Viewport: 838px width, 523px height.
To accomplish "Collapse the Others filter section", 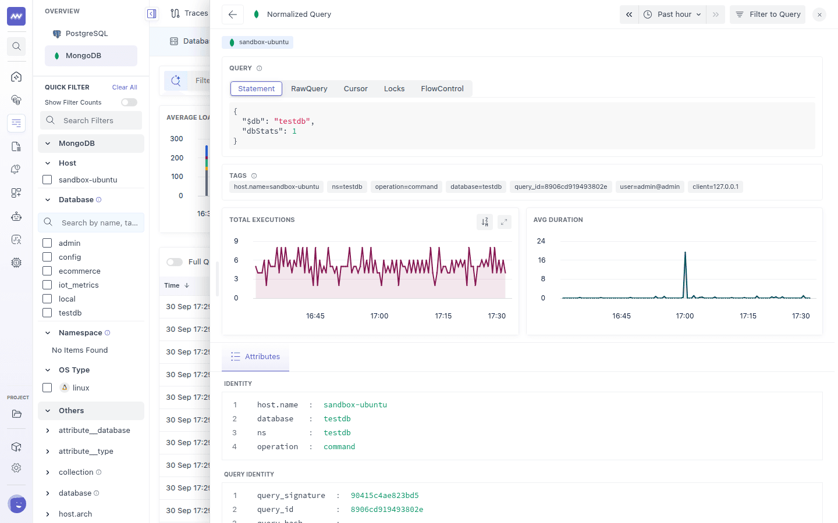I will pos(48,411).
